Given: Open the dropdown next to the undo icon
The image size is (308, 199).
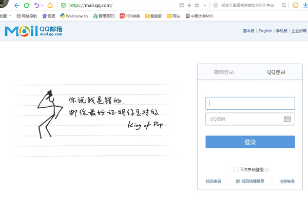Looking at the screenshot, I should pyautogui.click(x=42, y=5).
